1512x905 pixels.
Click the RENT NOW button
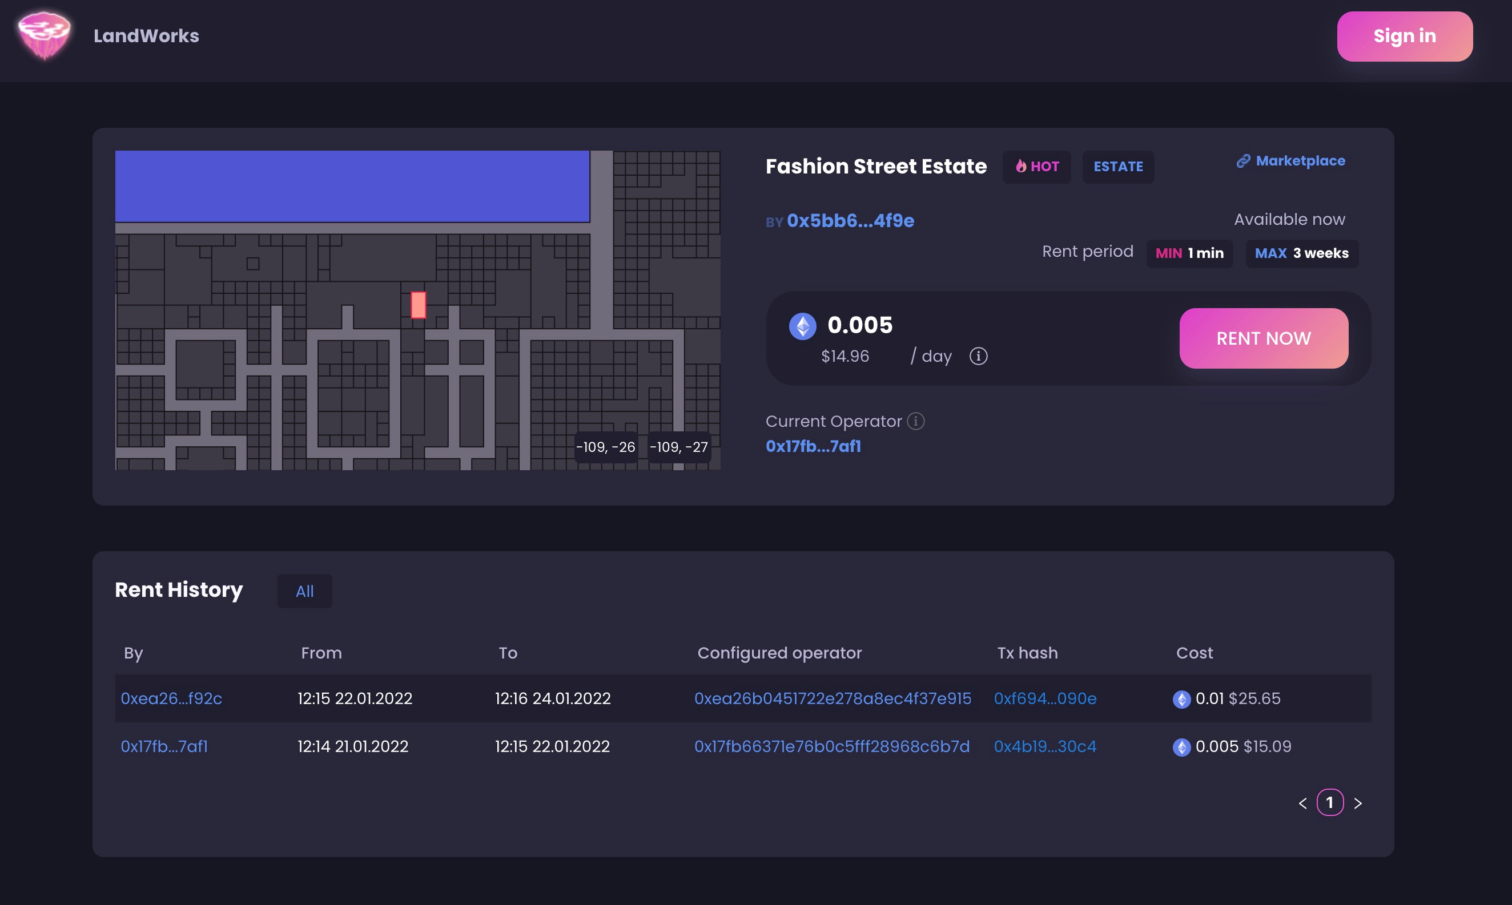coord(1264,338)
